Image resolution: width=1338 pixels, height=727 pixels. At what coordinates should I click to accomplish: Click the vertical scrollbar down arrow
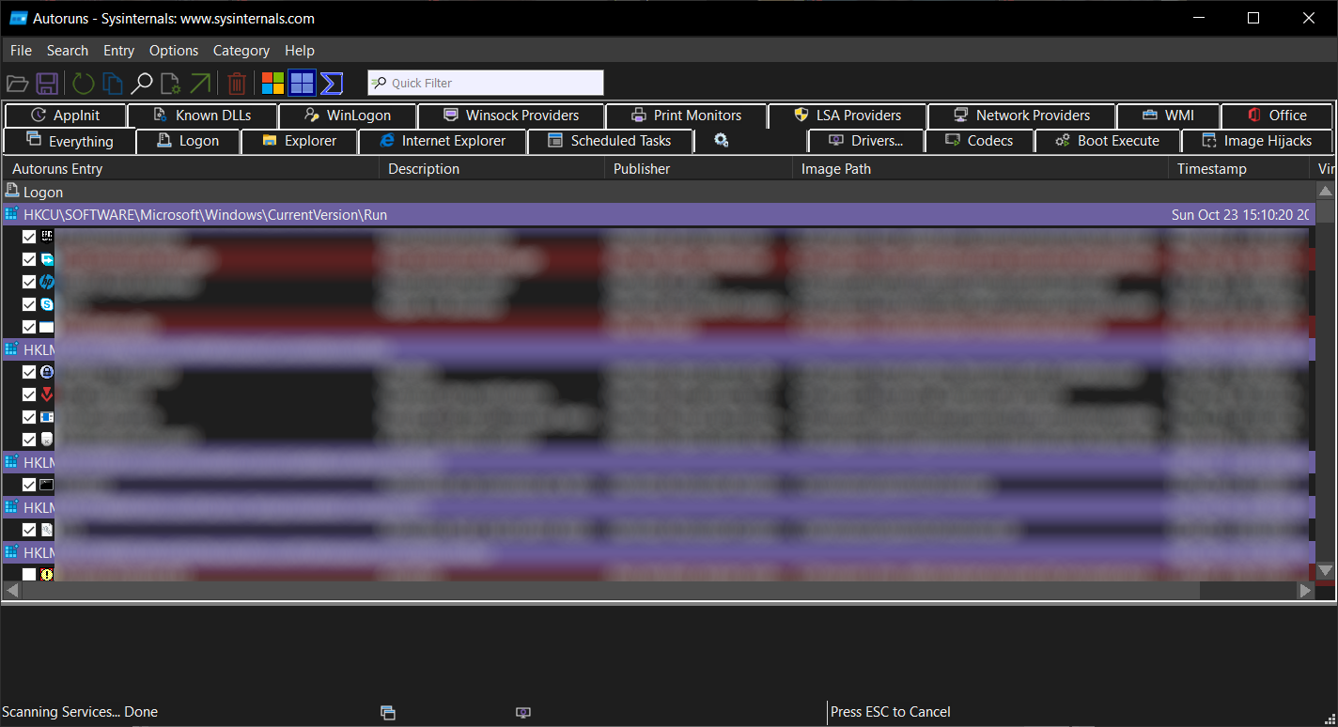[x=1325, y=570]
